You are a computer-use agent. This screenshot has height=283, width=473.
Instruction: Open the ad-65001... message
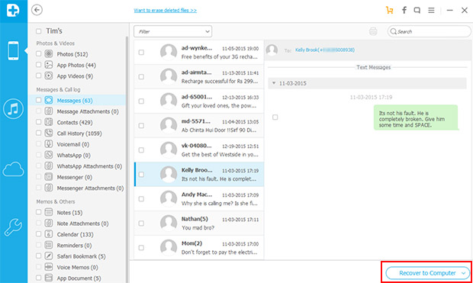[x=199, y=101]
